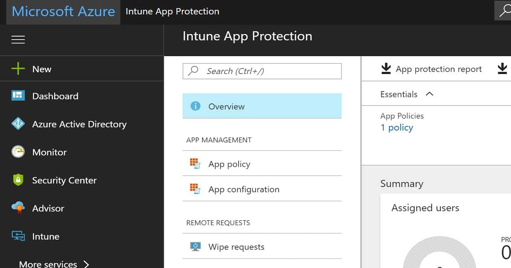Click the green plus New icon
This screenshot has height=268, width=511.
[18, 69]
